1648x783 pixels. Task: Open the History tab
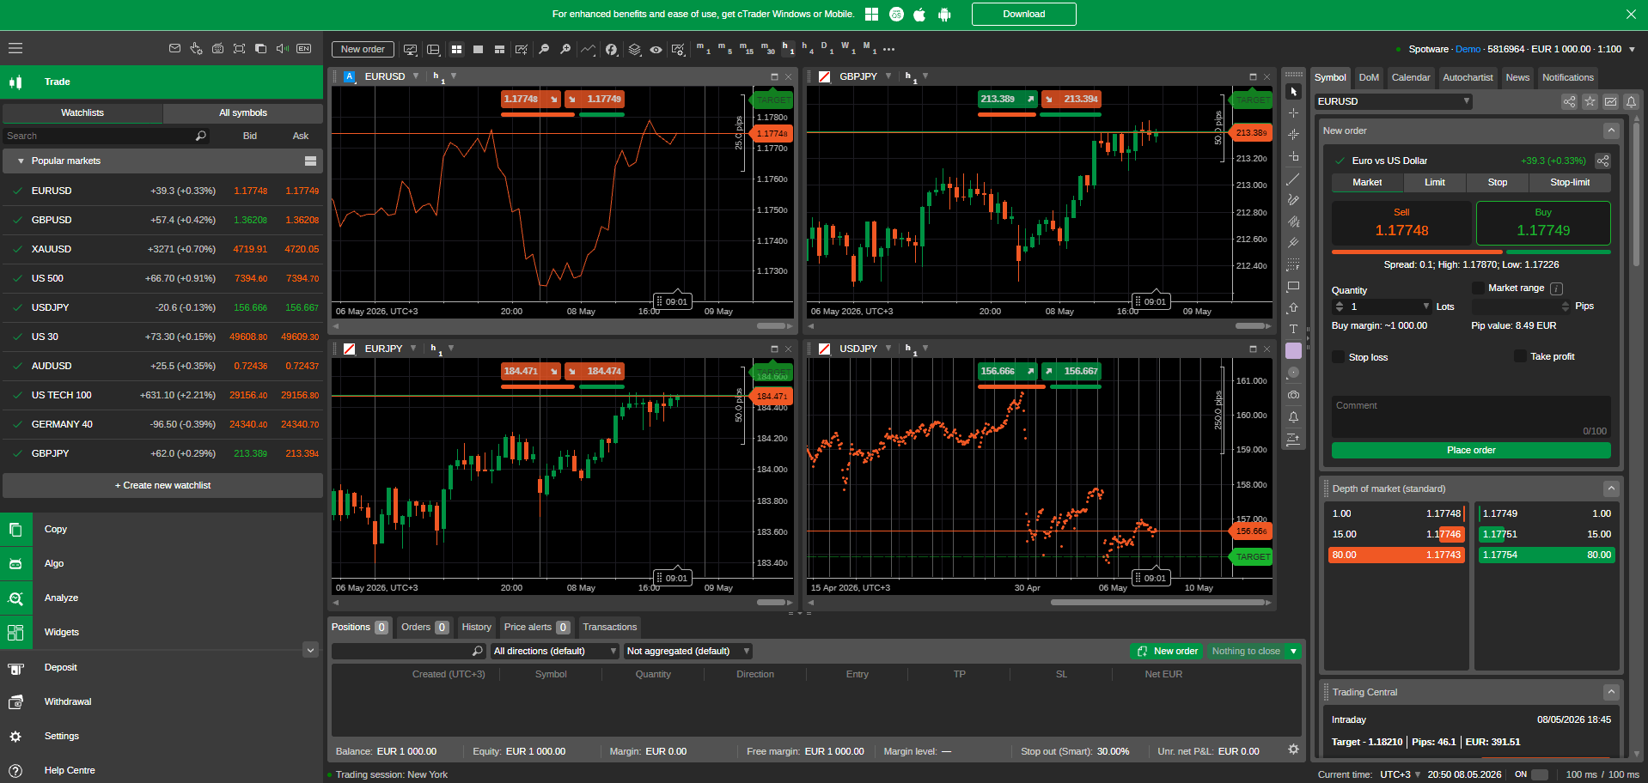(476, 627)
